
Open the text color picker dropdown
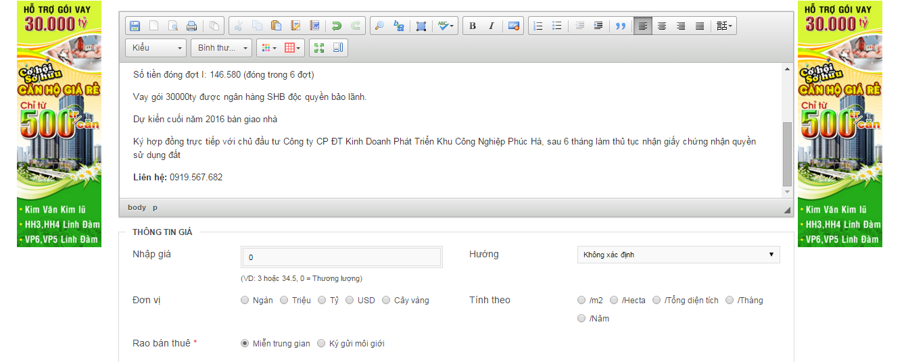(268, 48)
